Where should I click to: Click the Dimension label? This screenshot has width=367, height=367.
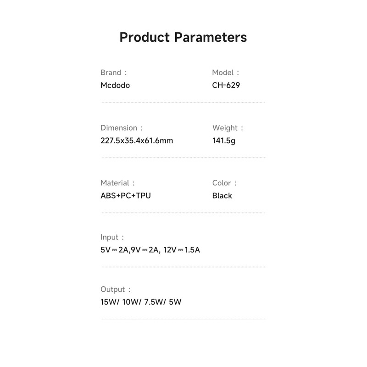coord(119,128)
